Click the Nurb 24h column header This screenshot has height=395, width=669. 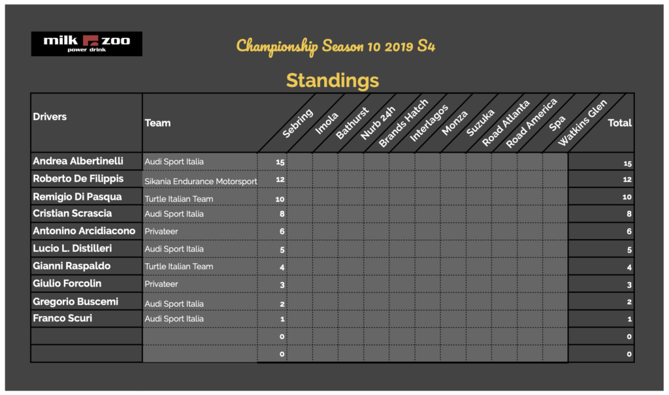click(x=378, y=123)
